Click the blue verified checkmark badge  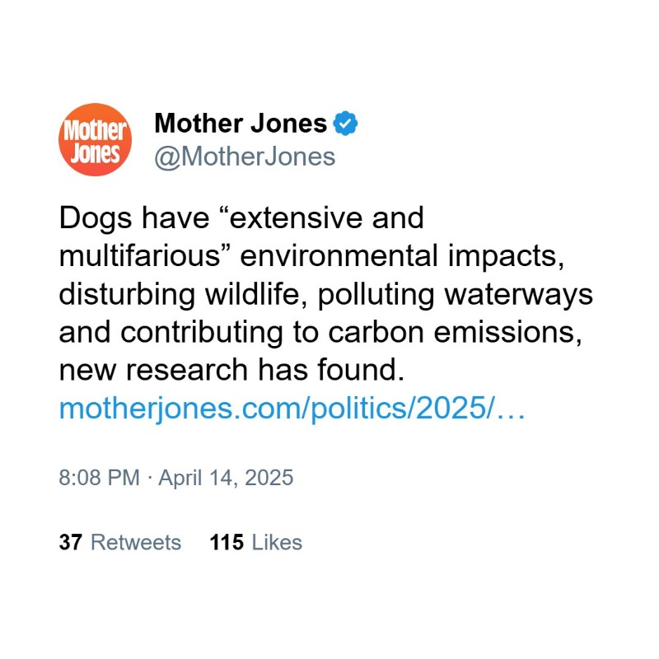point(345,124)
